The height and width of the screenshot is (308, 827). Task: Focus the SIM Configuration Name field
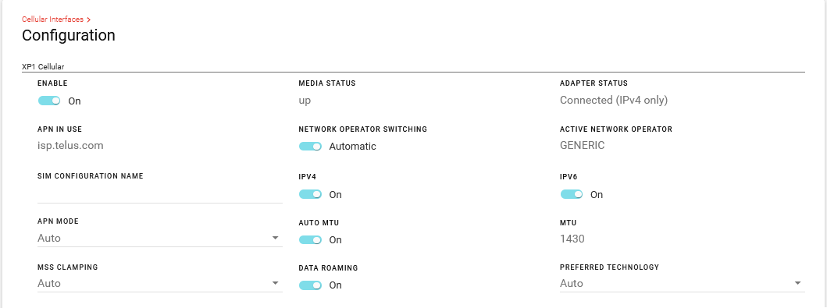(160, 194)
